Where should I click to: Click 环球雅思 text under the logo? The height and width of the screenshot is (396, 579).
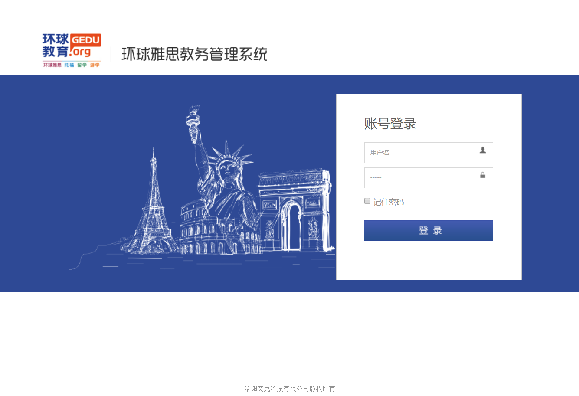pyautogui.click(x=52, y=65)
